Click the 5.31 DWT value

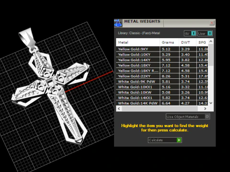click(185, 76)
